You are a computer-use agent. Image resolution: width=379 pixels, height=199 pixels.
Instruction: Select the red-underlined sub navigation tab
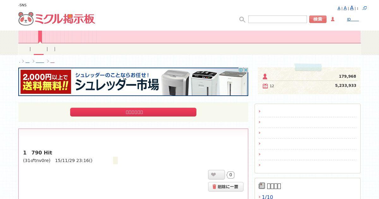pos(39,49)
